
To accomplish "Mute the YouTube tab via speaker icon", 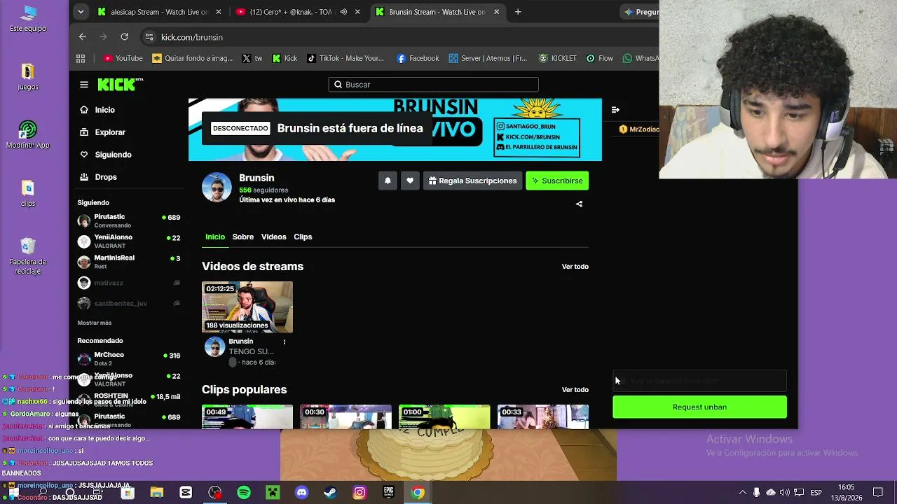I will pos(343,12).
